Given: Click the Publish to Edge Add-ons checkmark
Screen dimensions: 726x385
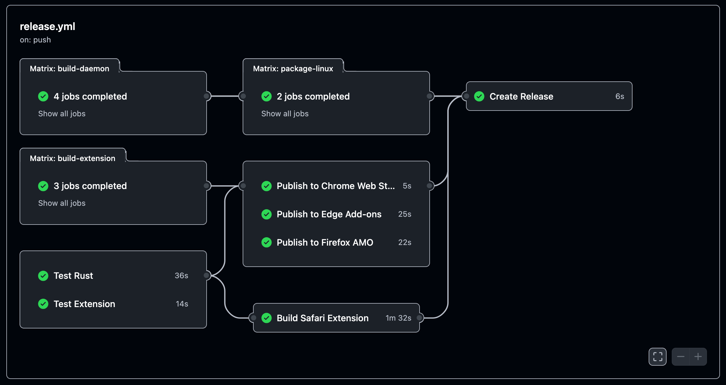Looking at the screenshot, I should [x=266, y=214].
